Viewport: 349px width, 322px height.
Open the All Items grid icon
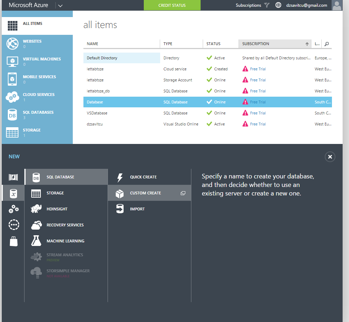click(12, 26)
